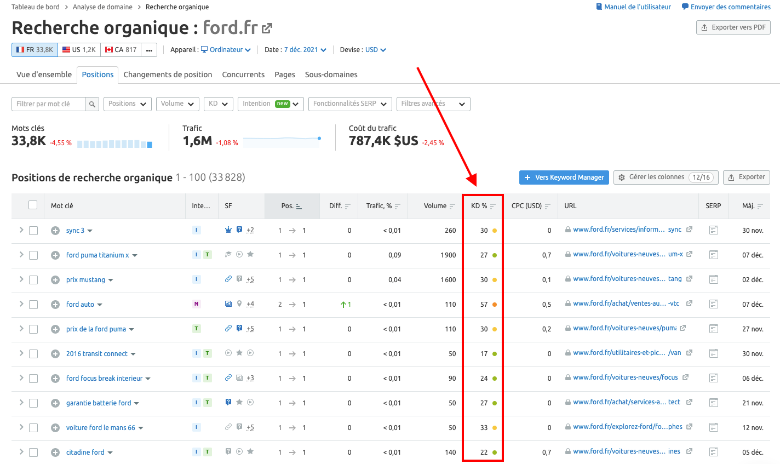
Task: Check the box for 'sync 3' row
Action: pyautogui.click(x=33, y=231)
